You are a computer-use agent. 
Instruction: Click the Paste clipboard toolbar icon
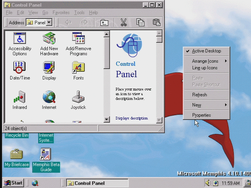click(156, 22)
